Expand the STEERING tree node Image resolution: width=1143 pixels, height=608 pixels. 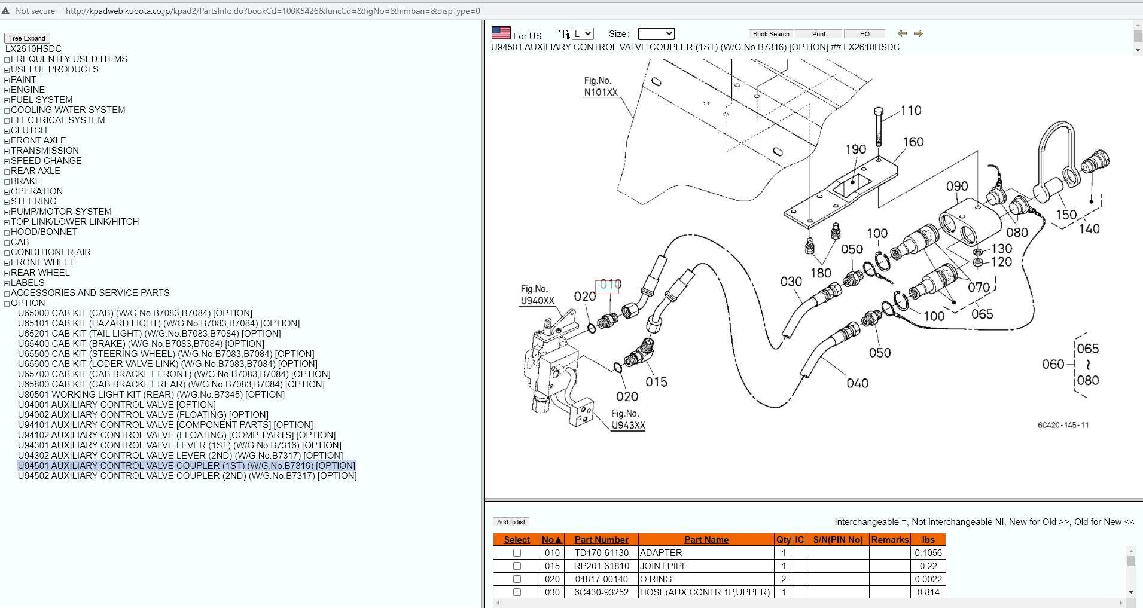point(7,202)
